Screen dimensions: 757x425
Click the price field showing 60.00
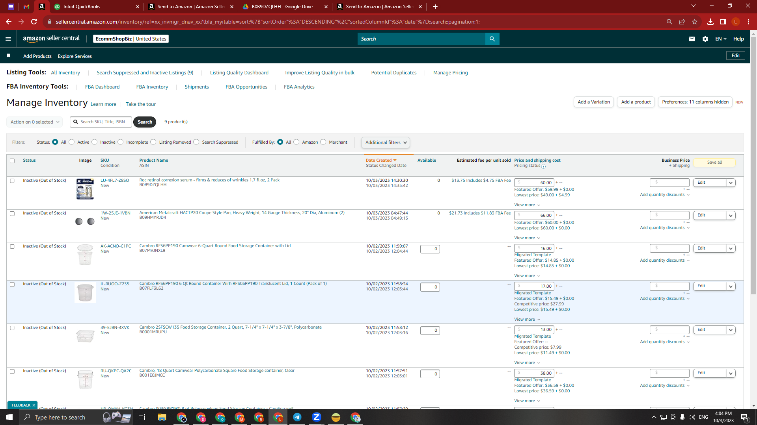tap(534, 183)
